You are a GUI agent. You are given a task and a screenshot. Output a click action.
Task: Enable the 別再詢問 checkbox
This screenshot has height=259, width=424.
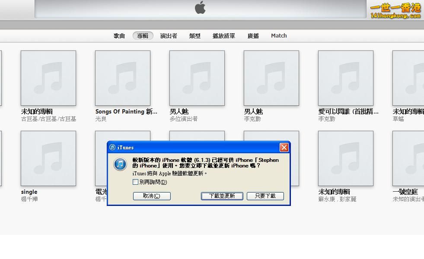point(136,182)
